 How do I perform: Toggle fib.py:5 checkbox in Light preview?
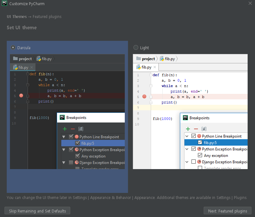[x=200, y=142]
